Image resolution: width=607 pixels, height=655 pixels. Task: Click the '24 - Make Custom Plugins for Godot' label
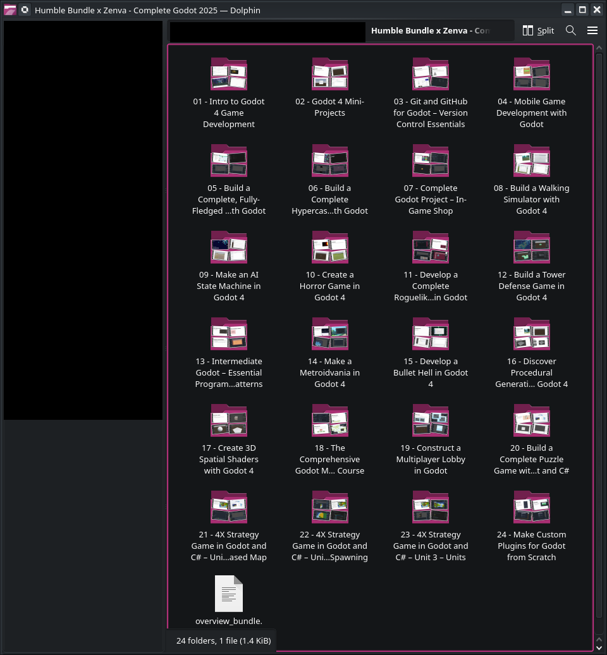[x=531, y=546]
